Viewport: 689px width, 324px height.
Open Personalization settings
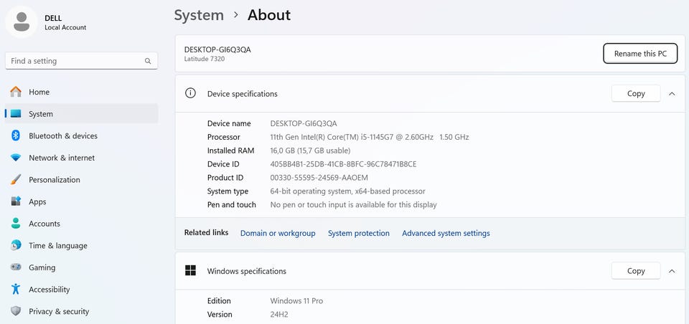(x=81, y=179)
